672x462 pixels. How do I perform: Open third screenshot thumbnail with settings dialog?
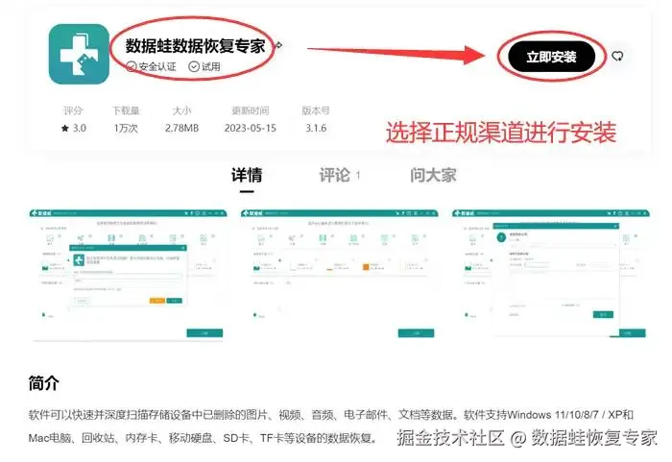coord(550,275)
